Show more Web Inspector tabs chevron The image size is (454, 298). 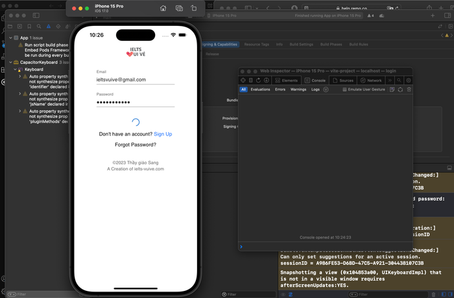click(x=390, y=80)
